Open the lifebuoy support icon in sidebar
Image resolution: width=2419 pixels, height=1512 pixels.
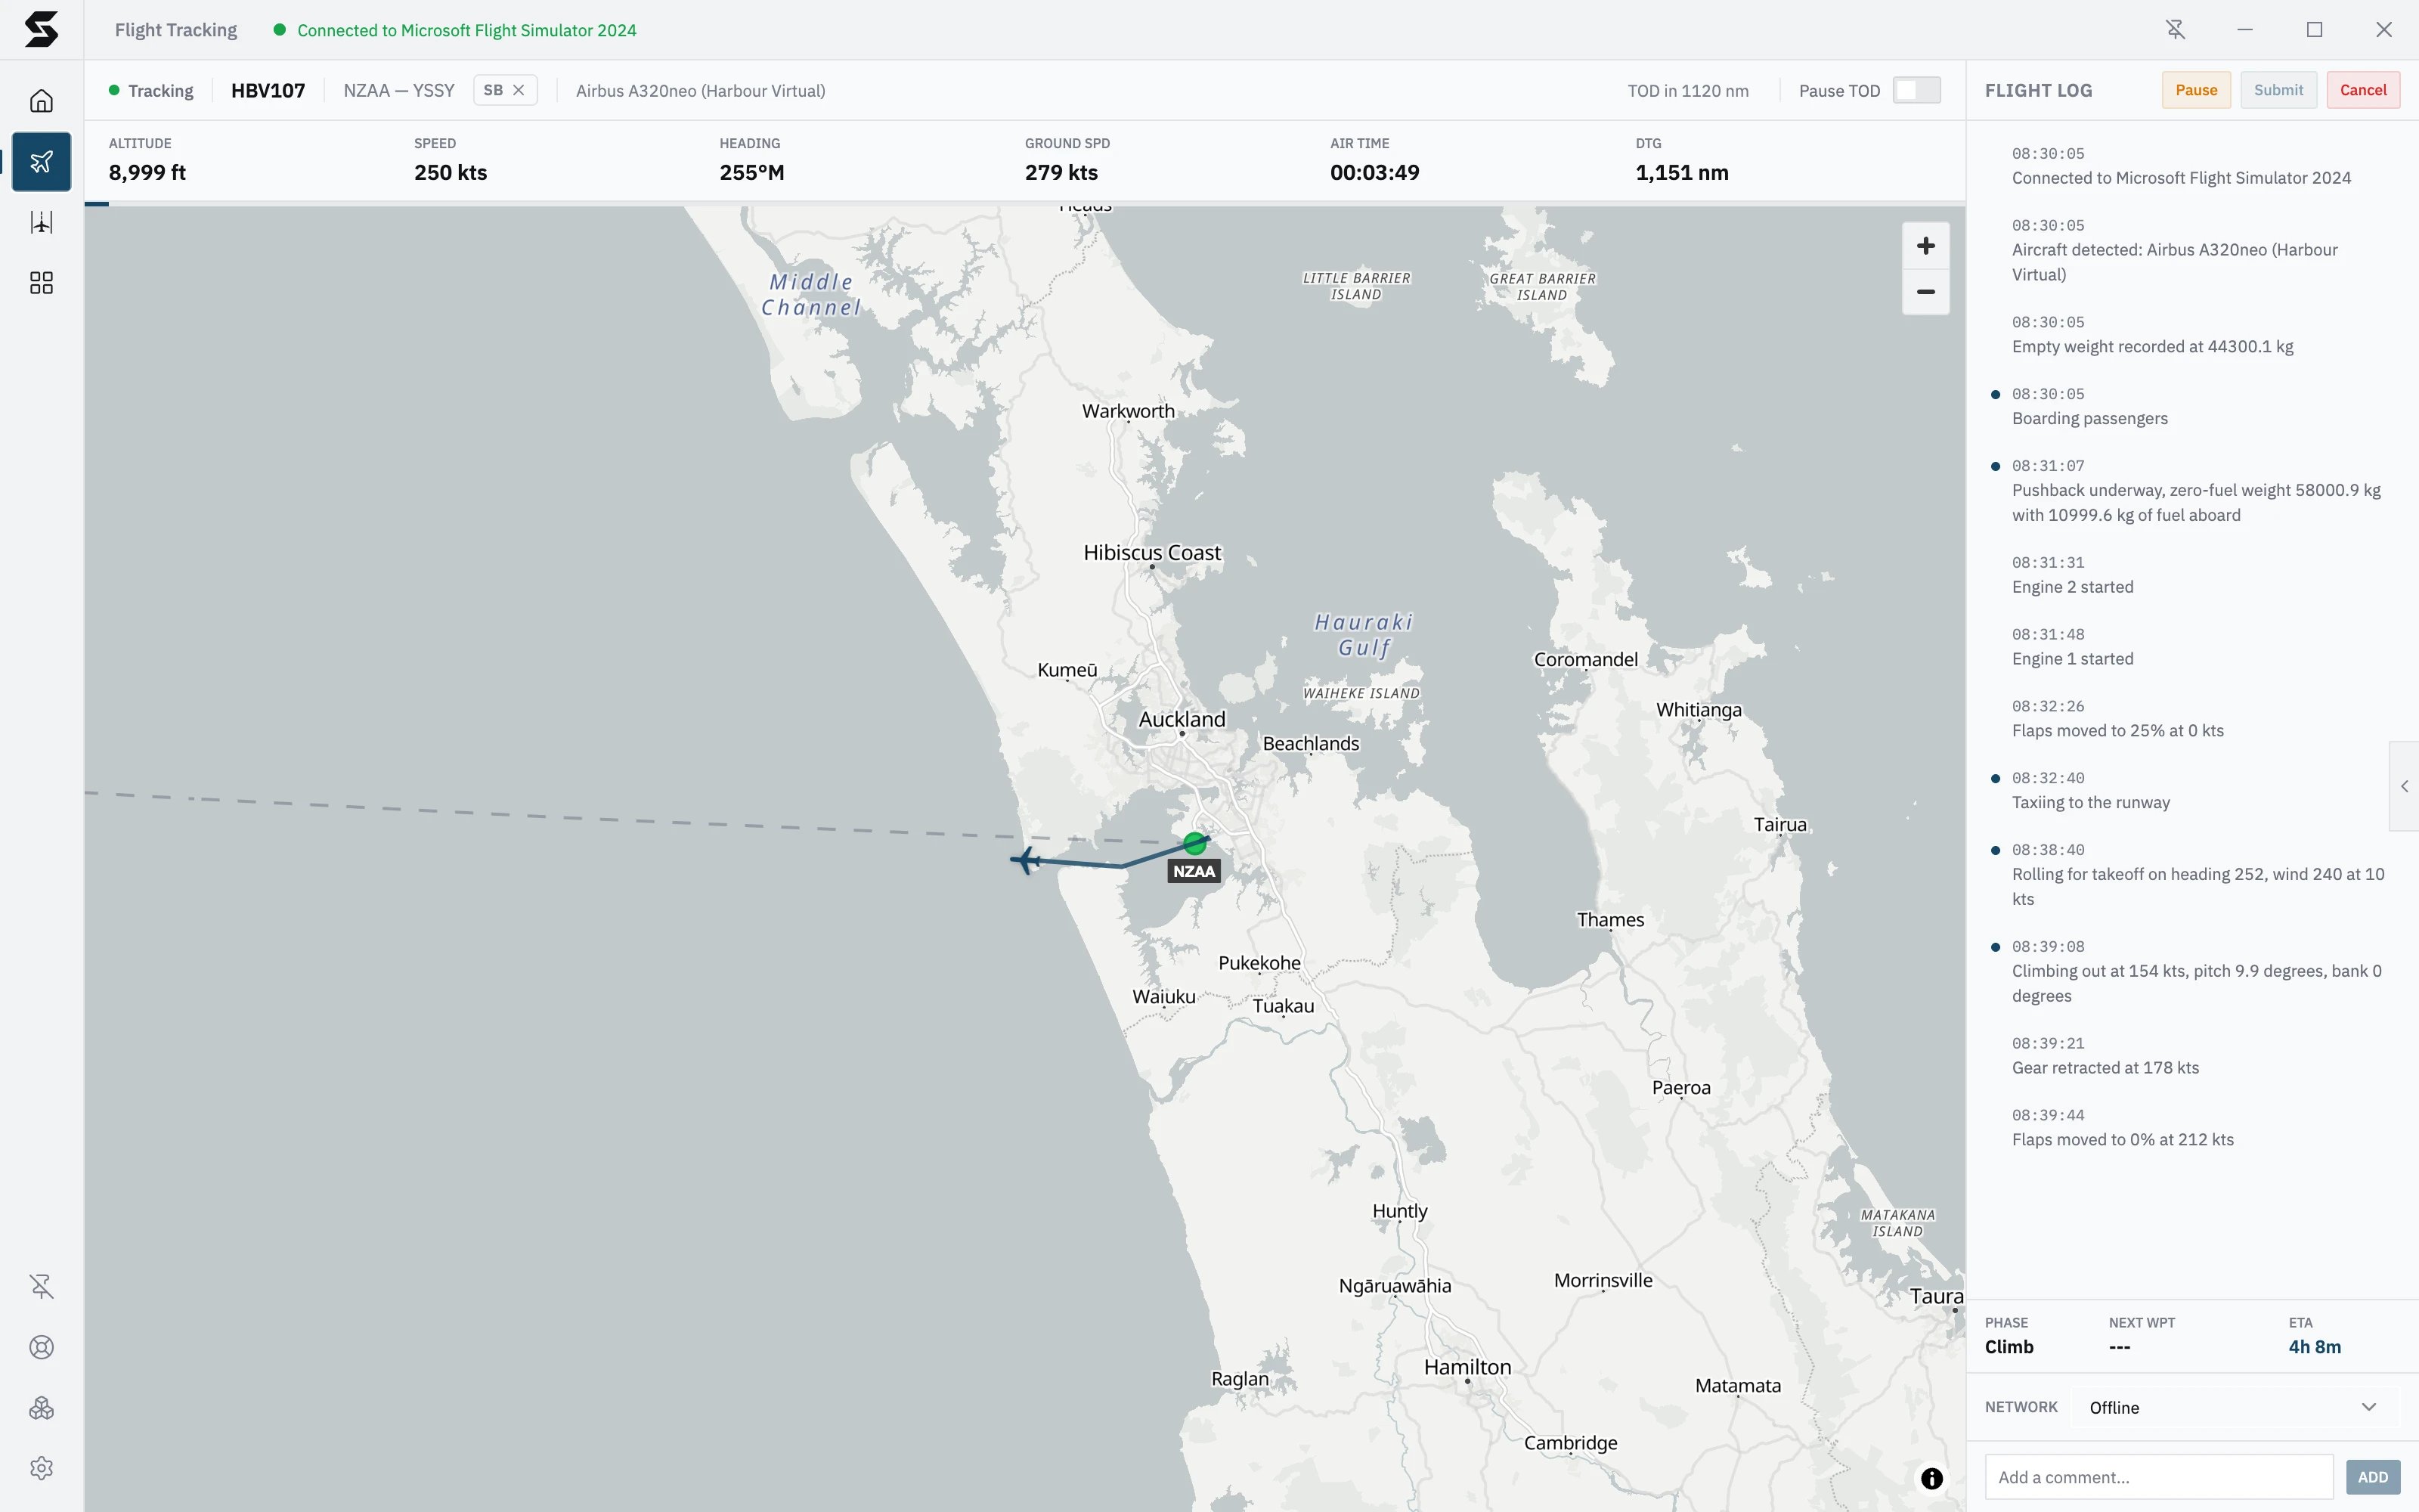41,1347
